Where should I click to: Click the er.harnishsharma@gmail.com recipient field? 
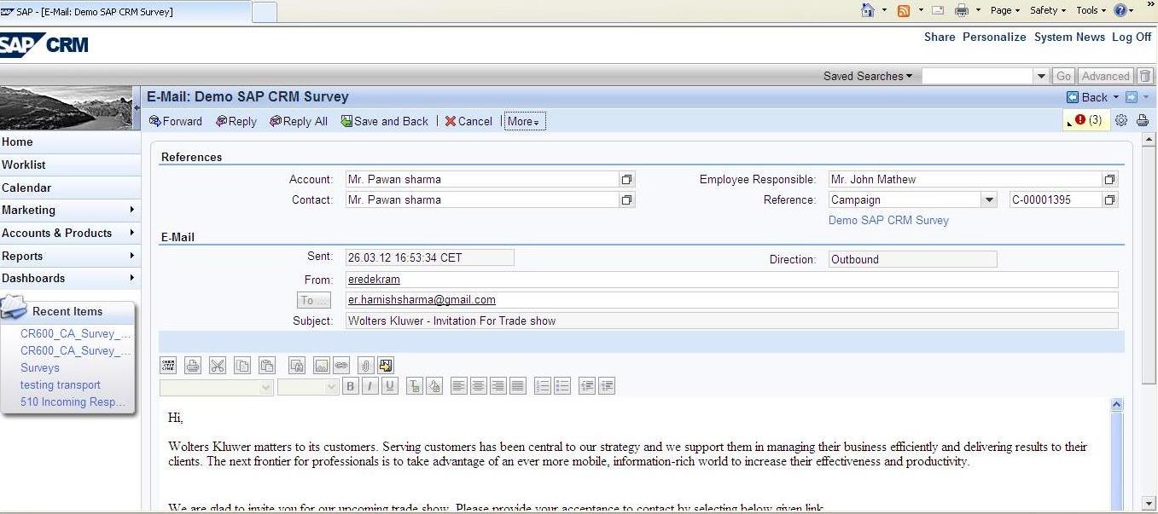pyautogui.click(x=731, y=300)
